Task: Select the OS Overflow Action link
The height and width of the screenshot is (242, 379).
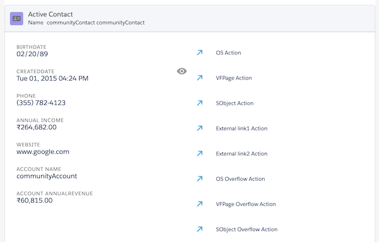Action: point(240,179)
